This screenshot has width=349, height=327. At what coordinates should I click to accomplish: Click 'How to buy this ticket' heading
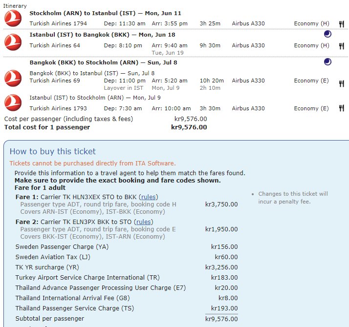(x=53, y=151)
